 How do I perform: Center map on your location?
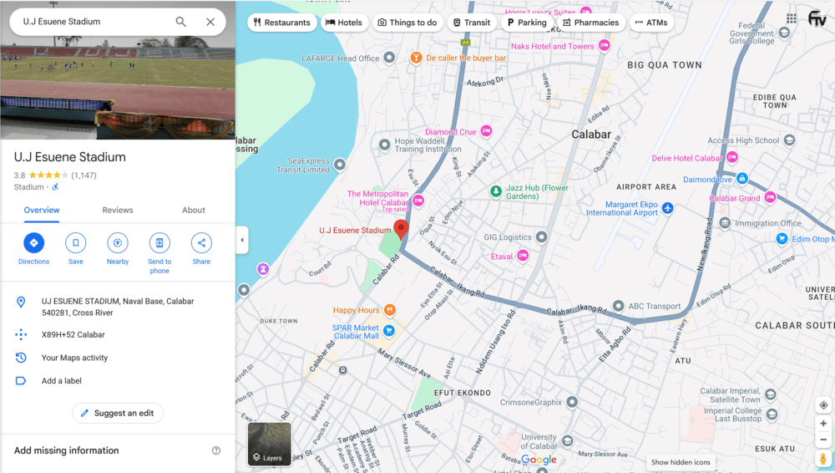823,405
